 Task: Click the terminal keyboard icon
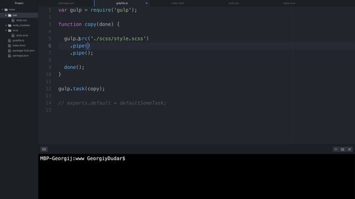(x=44, y=149)
